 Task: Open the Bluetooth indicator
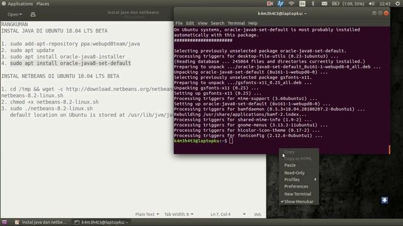[x=313, y=4]
